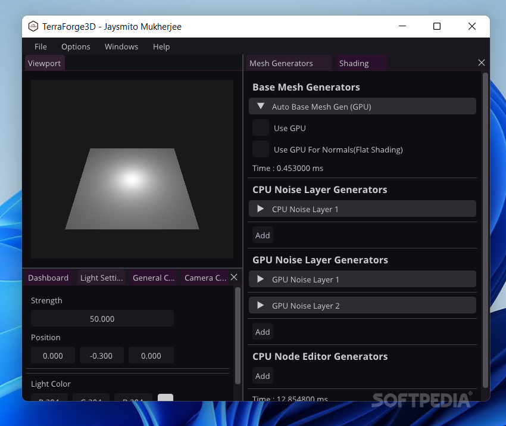Select the Viewport tab
The image size is (506, 426).
(45, 63)
